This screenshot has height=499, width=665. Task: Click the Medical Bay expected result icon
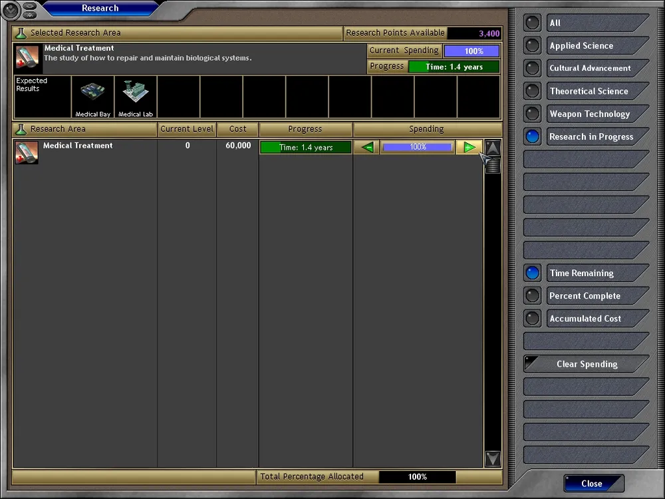[93, 96]
